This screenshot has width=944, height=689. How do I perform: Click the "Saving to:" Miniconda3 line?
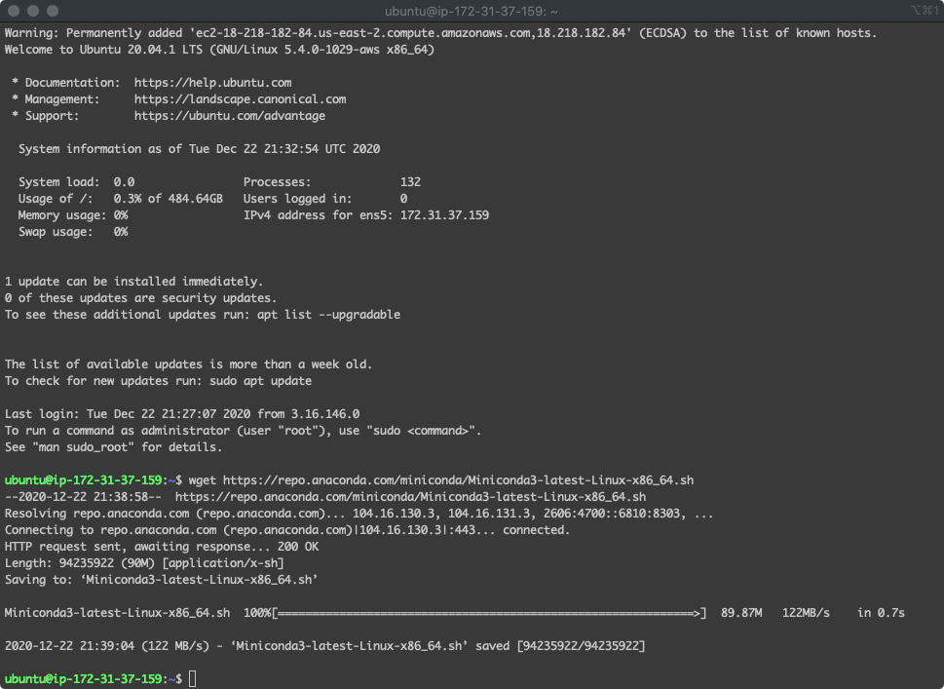click(x=162, y=580)
